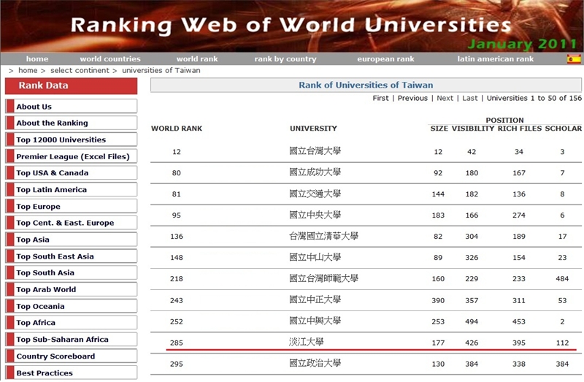Select 'Top Arab World' sidebar entry
The height and width of the screenshot is (382, 584).
46,289
